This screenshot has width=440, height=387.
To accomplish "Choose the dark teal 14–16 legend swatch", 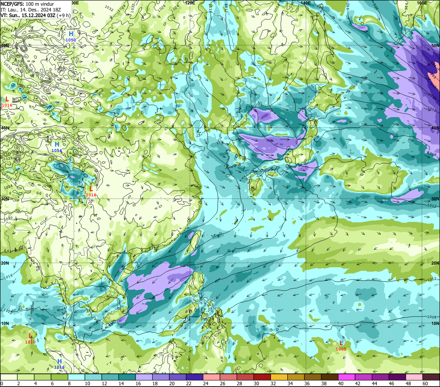I will click(127, 377).
